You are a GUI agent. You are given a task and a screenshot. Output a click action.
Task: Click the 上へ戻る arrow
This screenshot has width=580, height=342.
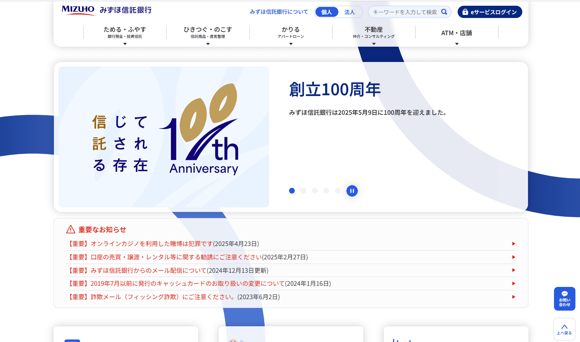(x=564, y=327)
